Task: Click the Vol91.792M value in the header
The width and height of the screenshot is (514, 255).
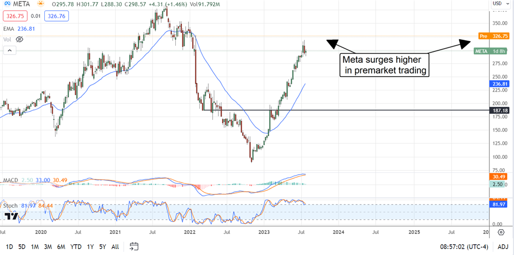Action: pyautogui.click(x=206, y=4)
